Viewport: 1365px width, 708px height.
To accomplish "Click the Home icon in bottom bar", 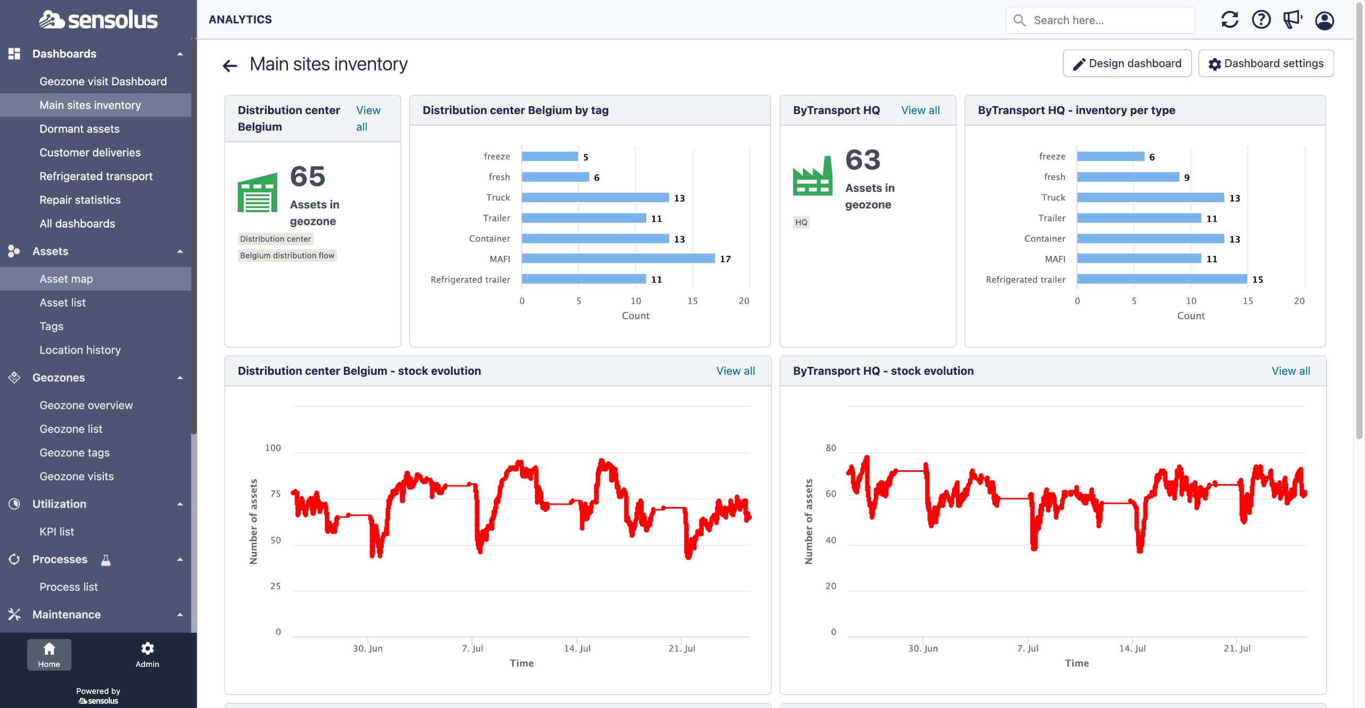I will click(x=49, y=655).
